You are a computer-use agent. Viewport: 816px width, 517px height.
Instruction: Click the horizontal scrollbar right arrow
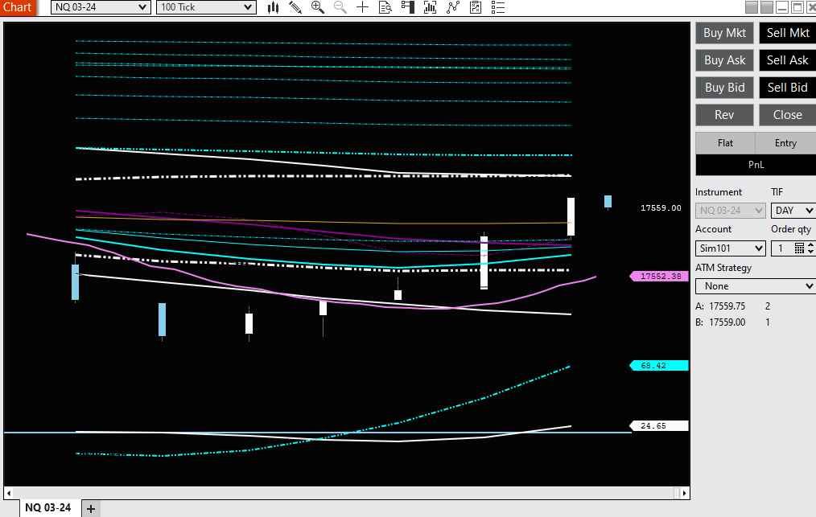684,493
